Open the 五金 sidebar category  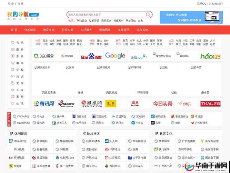click(18, 90)
